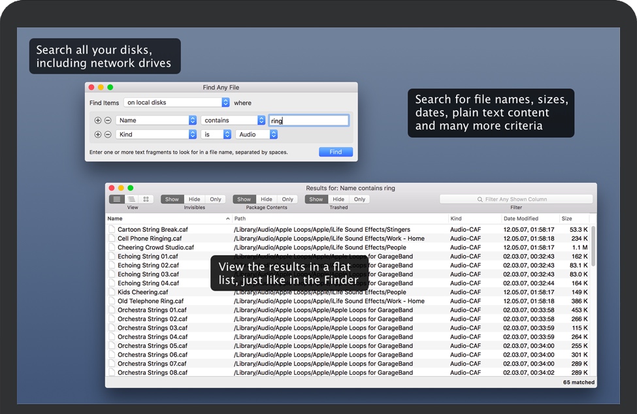This screenshot has width=637, height=414.
Task: Switch results to hierarchical list view
Action: [x=131, y=199]
